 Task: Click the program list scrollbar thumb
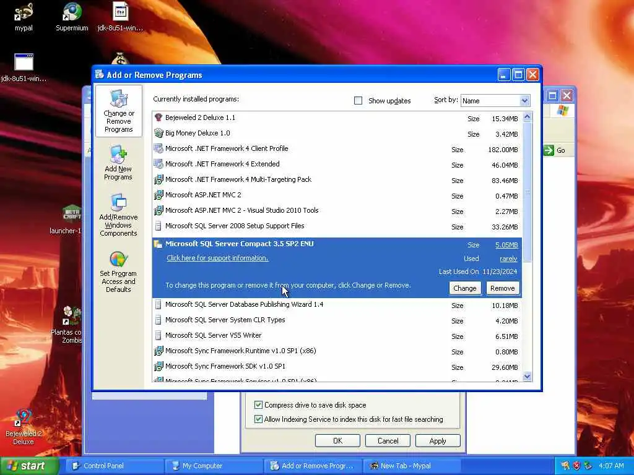[527, 192]
